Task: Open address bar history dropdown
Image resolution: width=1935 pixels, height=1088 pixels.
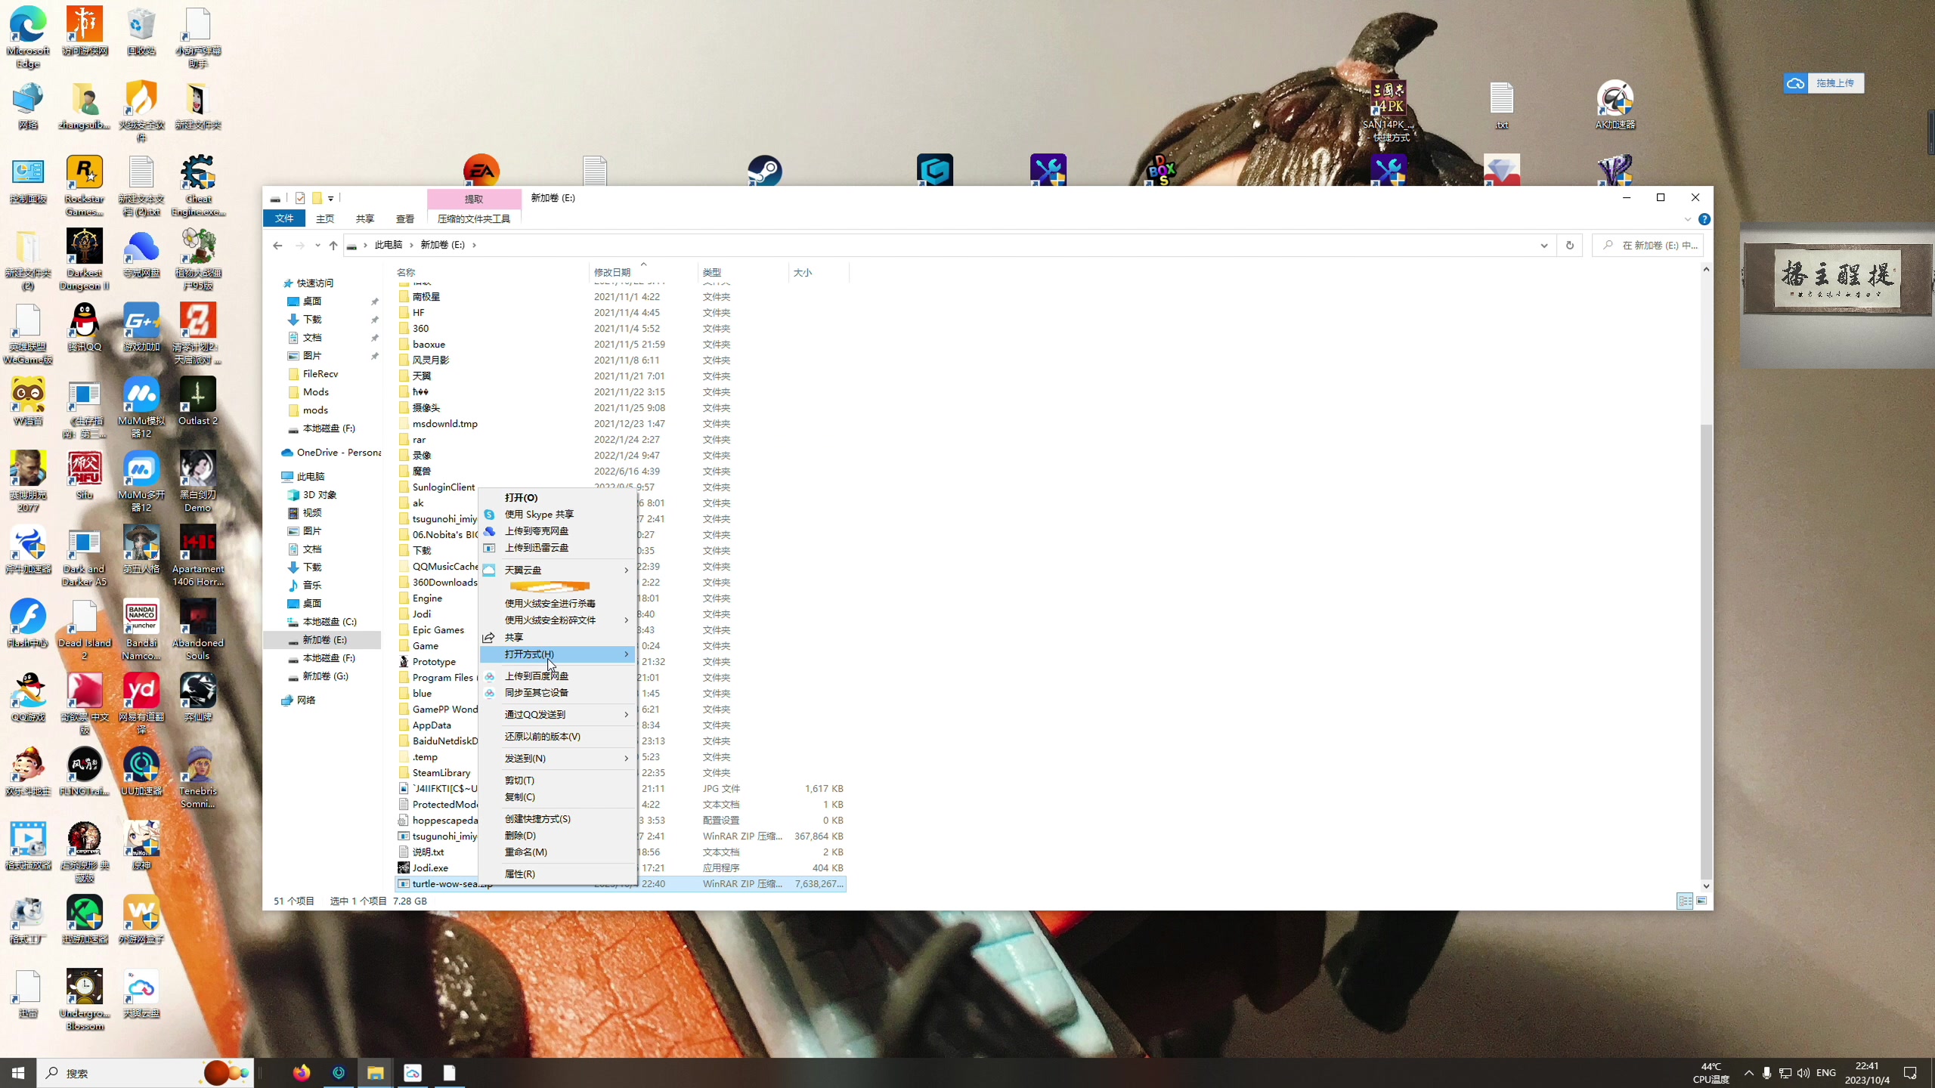Action: [1543, 245]
